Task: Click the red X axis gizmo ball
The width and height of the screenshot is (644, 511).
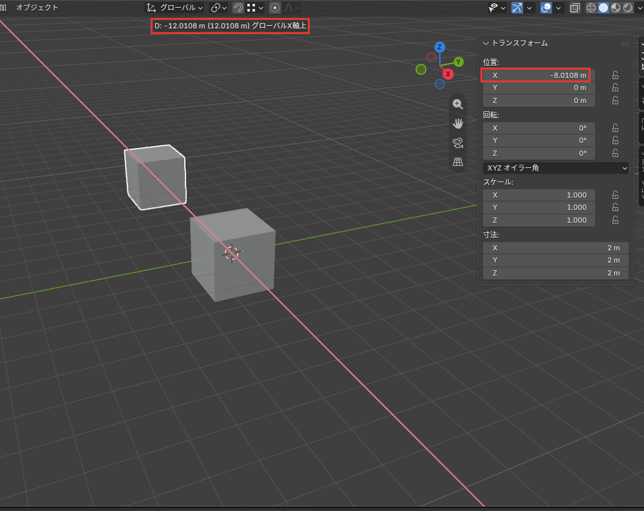Action: (448, 74)
